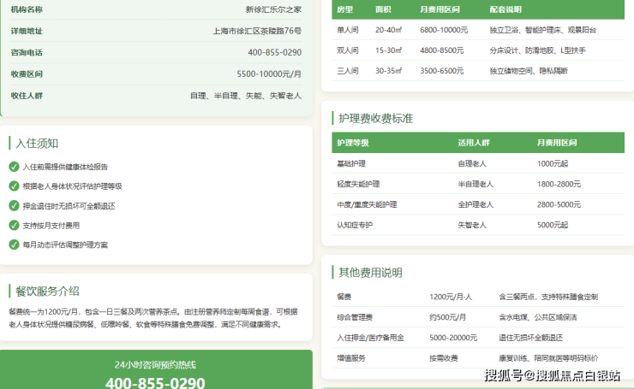
Task: Click the dining paragraph beginning 餐费统一为1200元/月
Action: (x=153, y=318)
